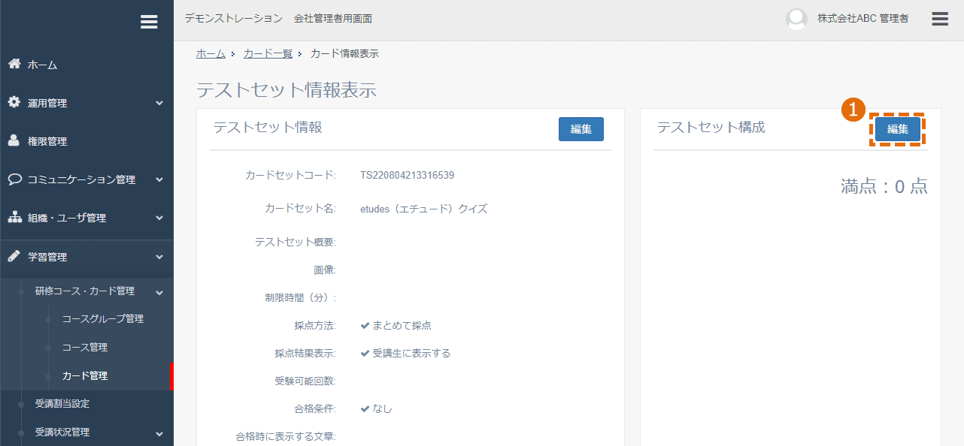This screenshot has width=964, height=446.
Task: Click the speech bubble icon for コミュニケーション管理
Action: (x=14, y=179)
